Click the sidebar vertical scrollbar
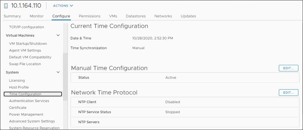 click(x=65, y=77)
